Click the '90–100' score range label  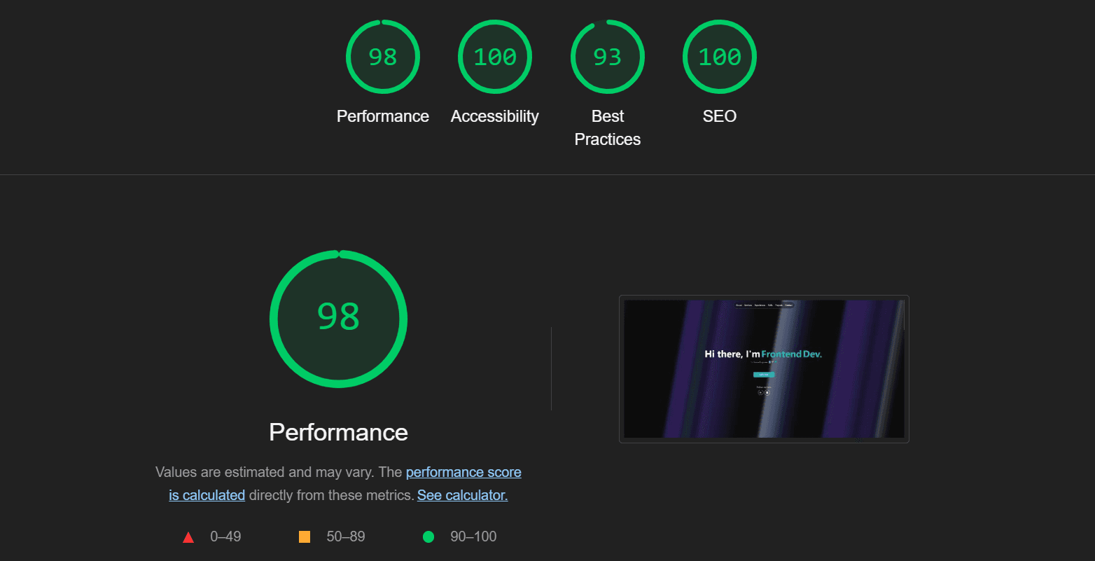coord(473,536)
